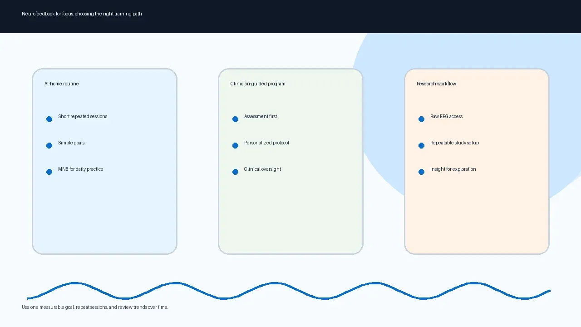Select the text "Assessment first"
The height and width of the screenshot is (327, 581).
(x=261, y=116)
